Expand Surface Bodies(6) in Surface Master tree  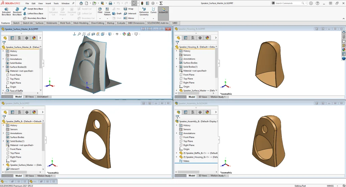(x=3, y=67)
